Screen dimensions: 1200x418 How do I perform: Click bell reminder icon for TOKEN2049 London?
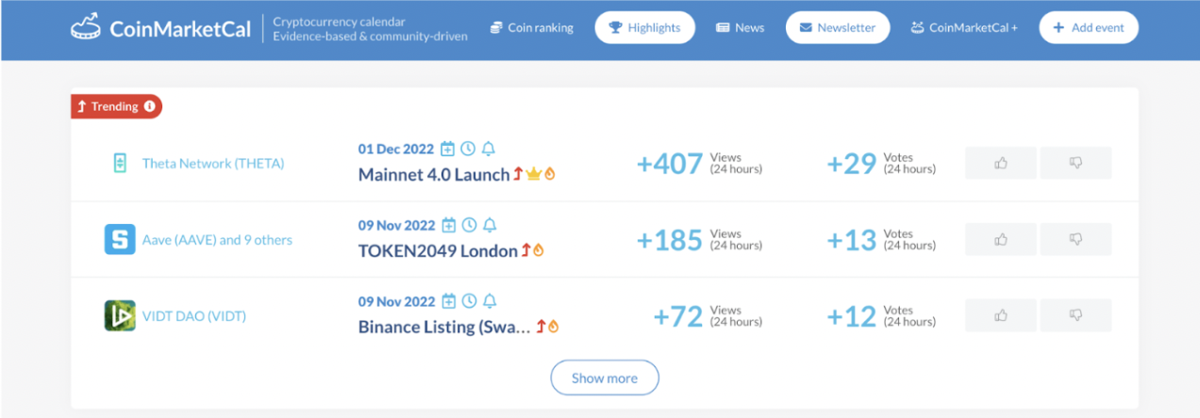pos(489,225)
